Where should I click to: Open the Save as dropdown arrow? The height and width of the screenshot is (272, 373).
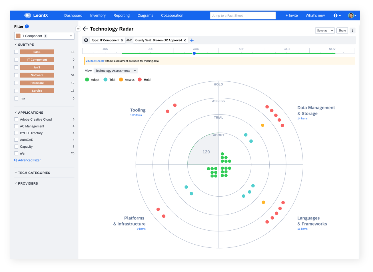pyautogui.click(x=332, y=31)
